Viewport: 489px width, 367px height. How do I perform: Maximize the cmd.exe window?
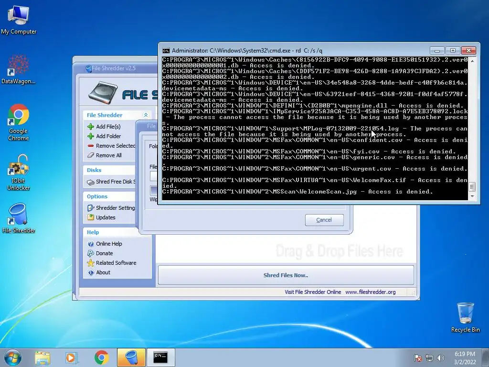453,51
